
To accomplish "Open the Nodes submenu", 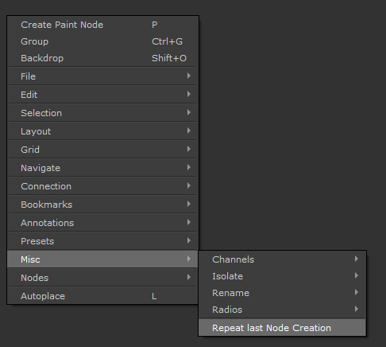I will (x=102, y=278).
